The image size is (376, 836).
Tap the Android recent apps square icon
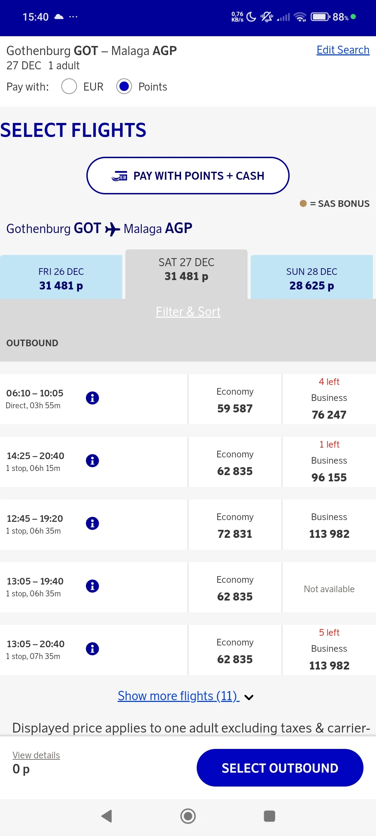click(x=269, y=816)
